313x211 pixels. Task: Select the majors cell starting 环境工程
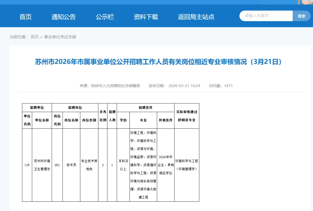point(143,165)
